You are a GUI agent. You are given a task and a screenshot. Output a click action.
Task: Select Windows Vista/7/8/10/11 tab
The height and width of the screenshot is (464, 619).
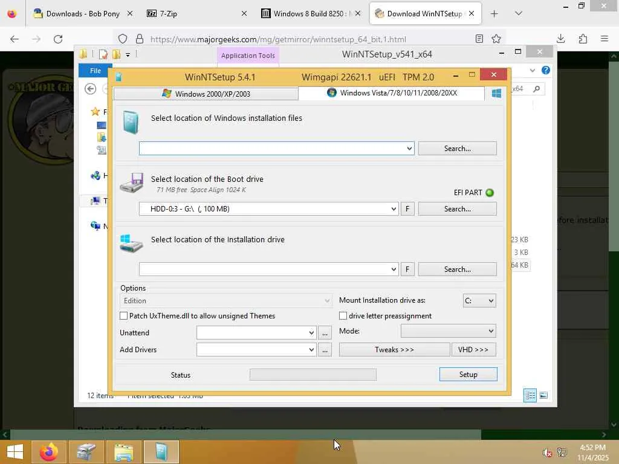click(392, 93)
